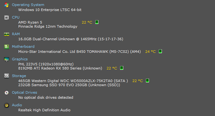The width and height of the screenshot is (215, 116).
Task: Click the green motherboard temperature status icon
Action: pyautogui.click(x=160, y=51)
